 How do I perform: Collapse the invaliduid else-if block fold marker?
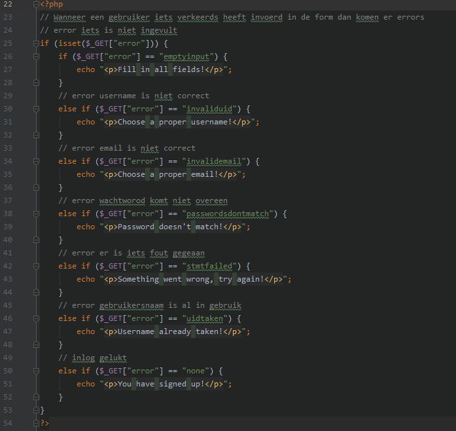36,109
